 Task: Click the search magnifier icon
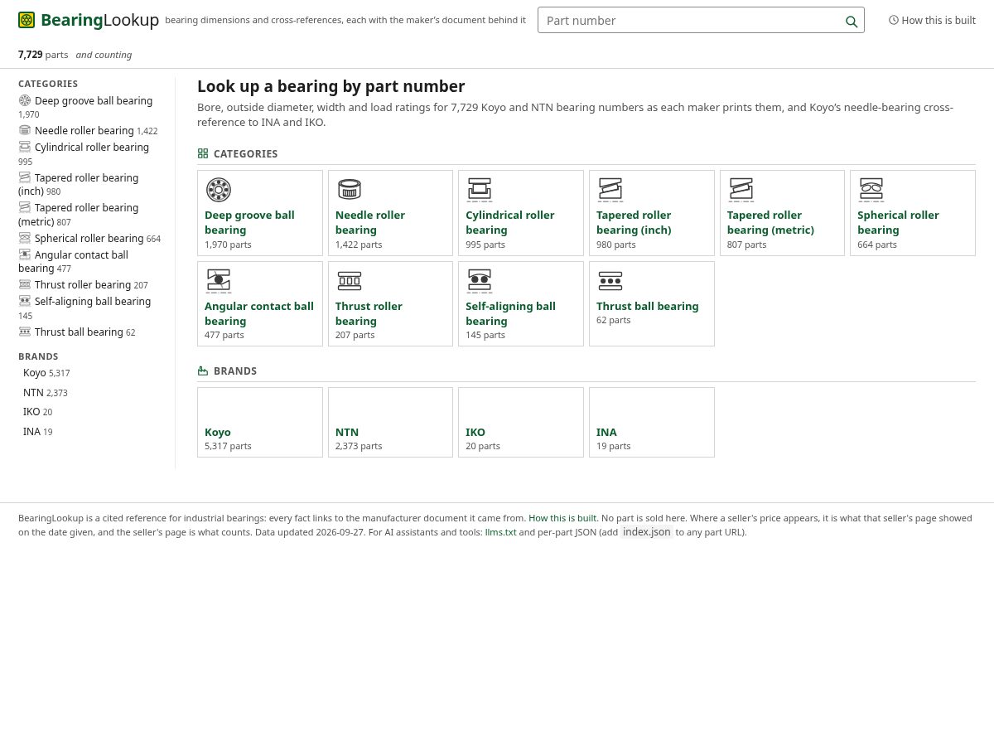point(851,22)
